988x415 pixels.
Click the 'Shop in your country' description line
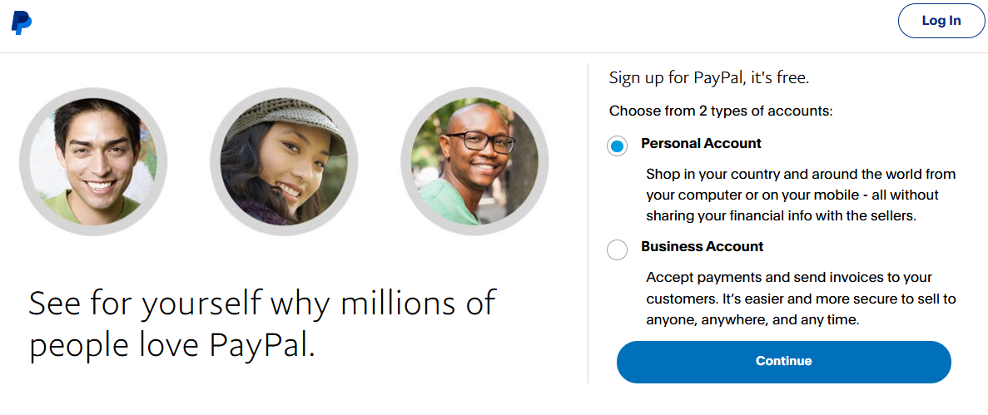pyautogui.click(x=801, y=175)
